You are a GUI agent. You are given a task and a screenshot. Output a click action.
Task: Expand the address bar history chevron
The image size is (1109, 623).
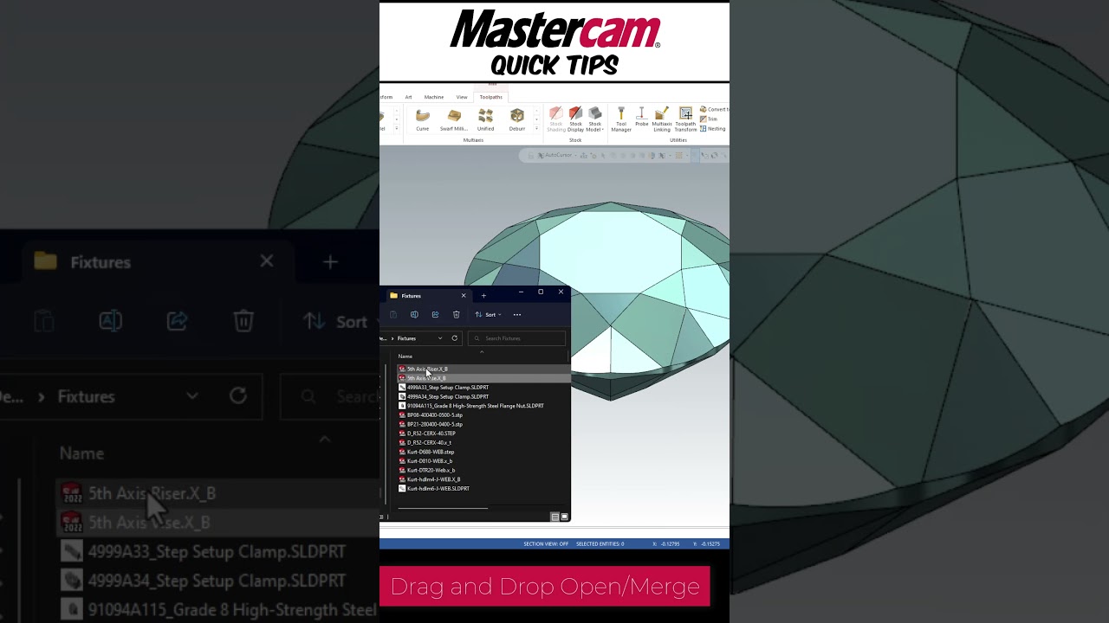(440, 338)
